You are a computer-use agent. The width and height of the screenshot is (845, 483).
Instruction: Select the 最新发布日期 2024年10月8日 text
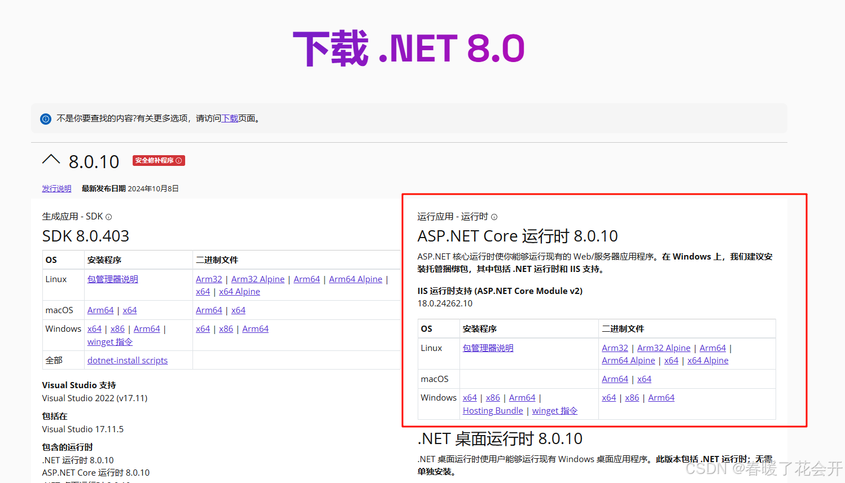pyautogui.click(x=130, y=188)
